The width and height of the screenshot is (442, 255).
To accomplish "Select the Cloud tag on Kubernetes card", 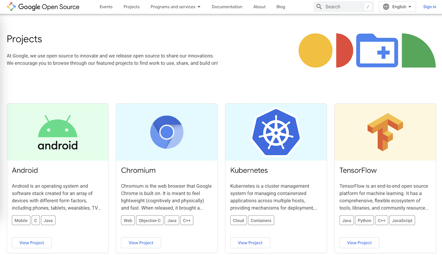I will click(x=239, y=220).
